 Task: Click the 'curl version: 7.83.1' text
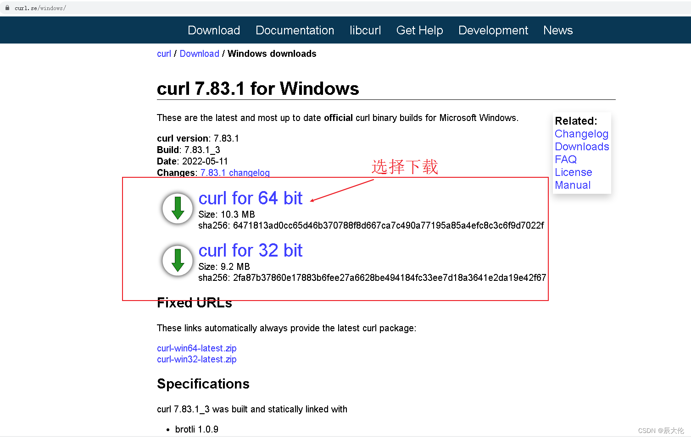click(x=198, y=138)
